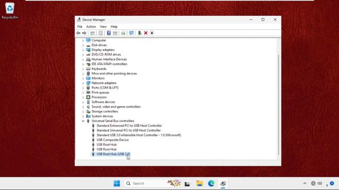Click the blue Help question-mark toolbar icon
Screen dimensions: 339x190
tap(109, 33)
